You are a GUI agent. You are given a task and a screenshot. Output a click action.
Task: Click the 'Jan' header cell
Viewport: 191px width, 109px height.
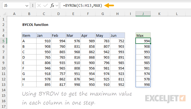44,35
